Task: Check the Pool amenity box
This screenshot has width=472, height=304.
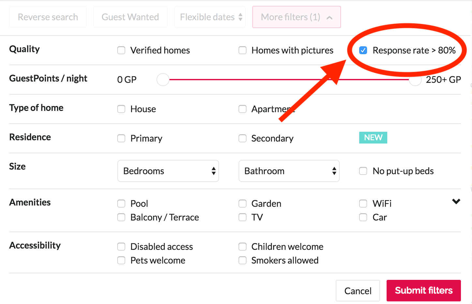Action: click(121, 204)
